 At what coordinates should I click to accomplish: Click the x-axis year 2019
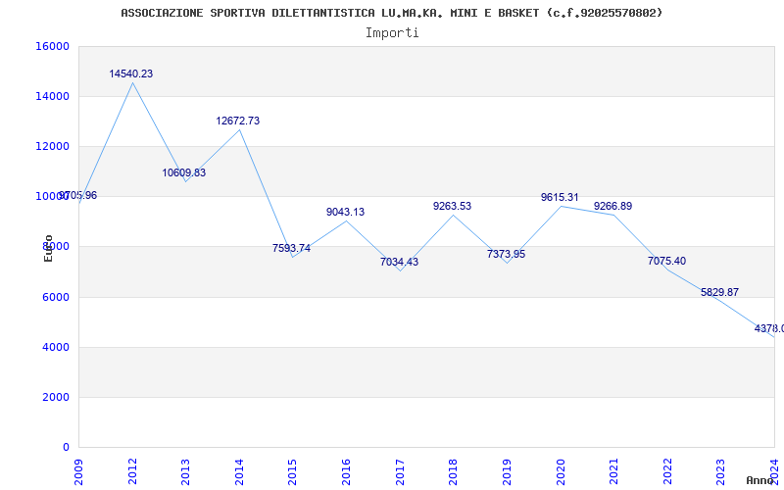coord(507,471)
